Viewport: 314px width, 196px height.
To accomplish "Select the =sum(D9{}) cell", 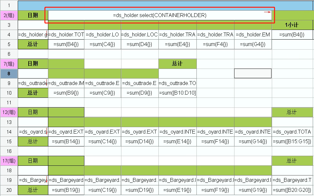I will point(140,93).
